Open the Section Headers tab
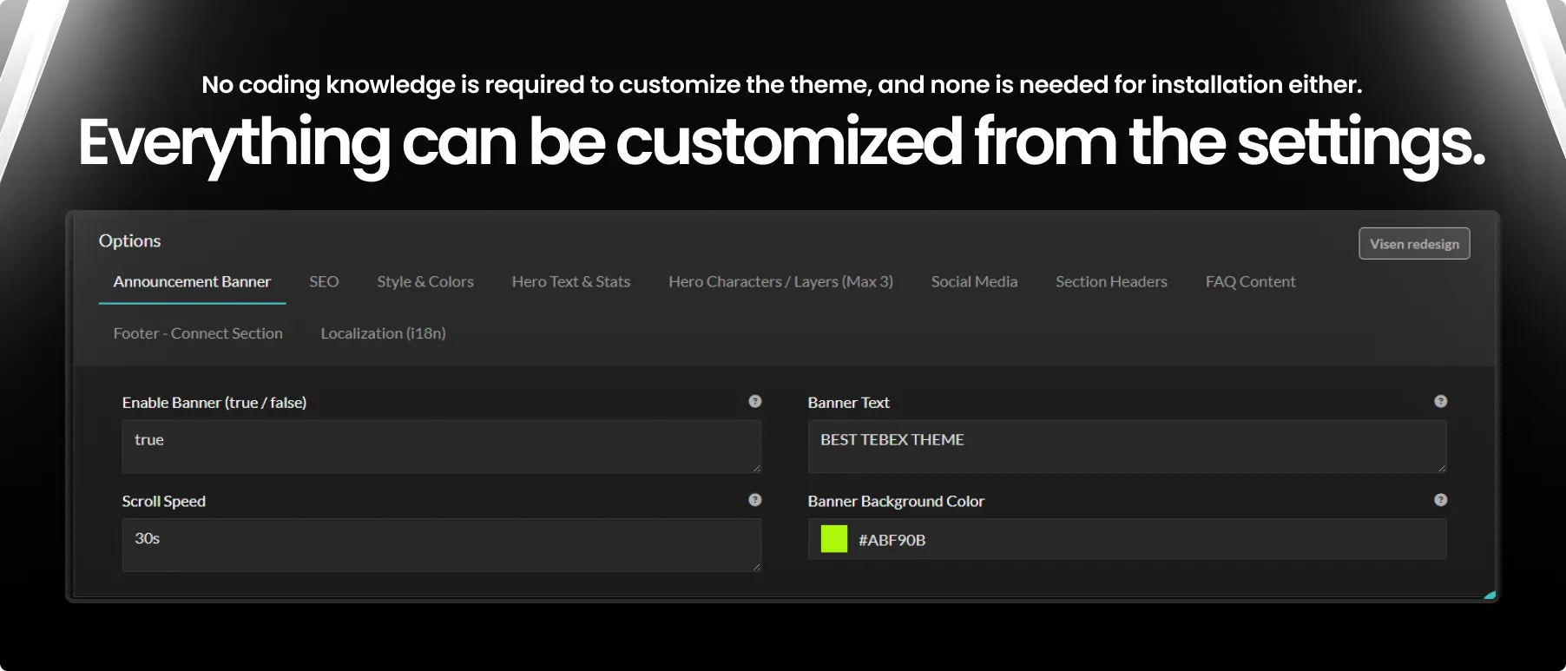1566x671 pixels. click(1111, 282)
